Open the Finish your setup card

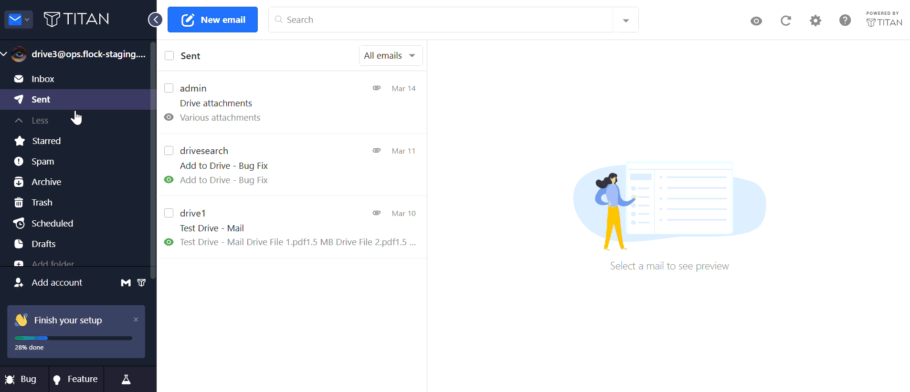click(x=76, y=331)
